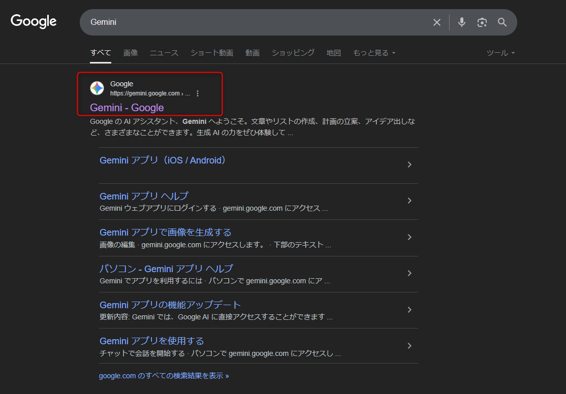Switch to the 画像 tab

[131, 52]
